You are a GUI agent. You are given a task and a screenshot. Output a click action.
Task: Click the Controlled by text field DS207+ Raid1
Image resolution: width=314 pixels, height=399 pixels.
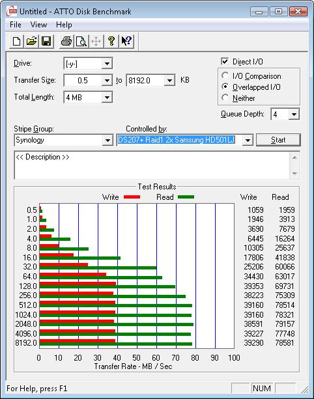179,140
